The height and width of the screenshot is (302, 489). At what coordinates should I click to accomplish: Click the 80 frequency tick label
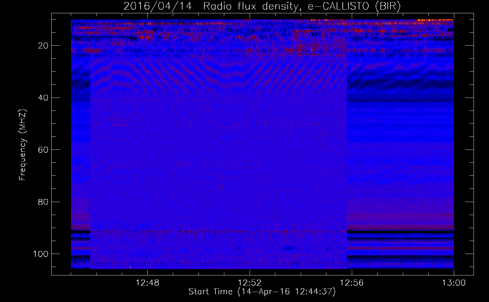point(44,202)
